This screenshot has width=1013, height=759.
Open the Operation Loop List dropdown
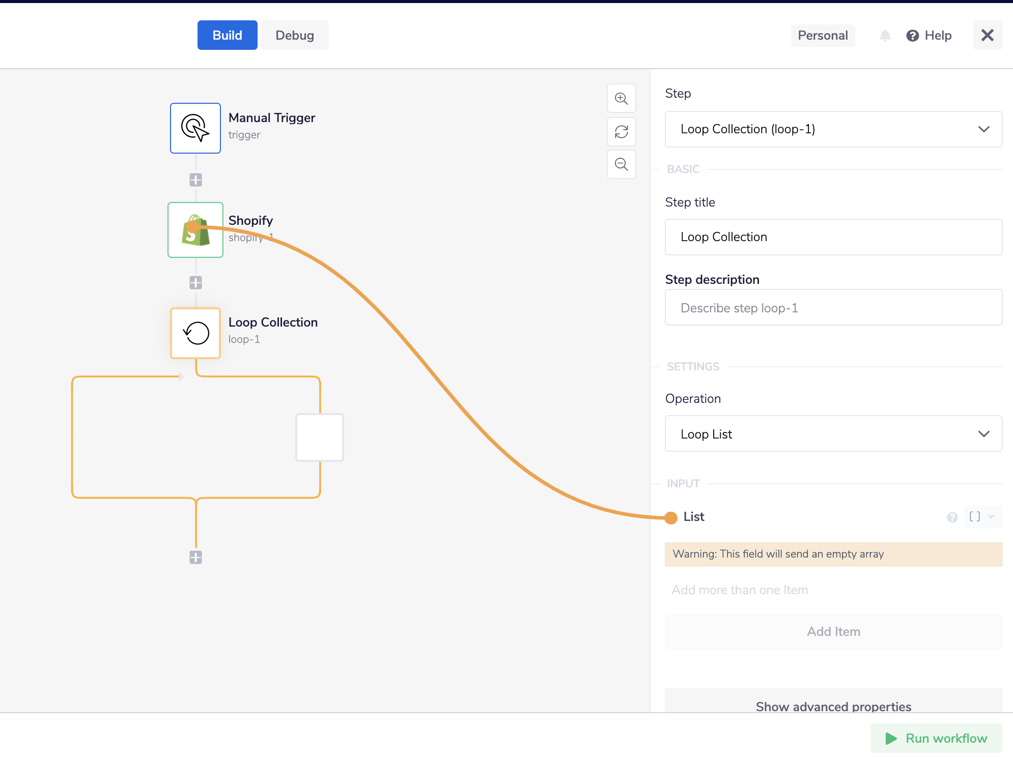tap(833, 434)
